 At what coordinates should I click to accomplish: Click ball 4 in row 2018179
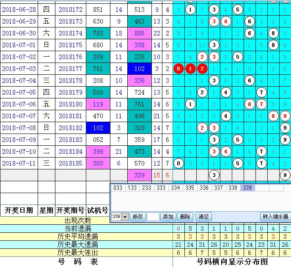226,93
